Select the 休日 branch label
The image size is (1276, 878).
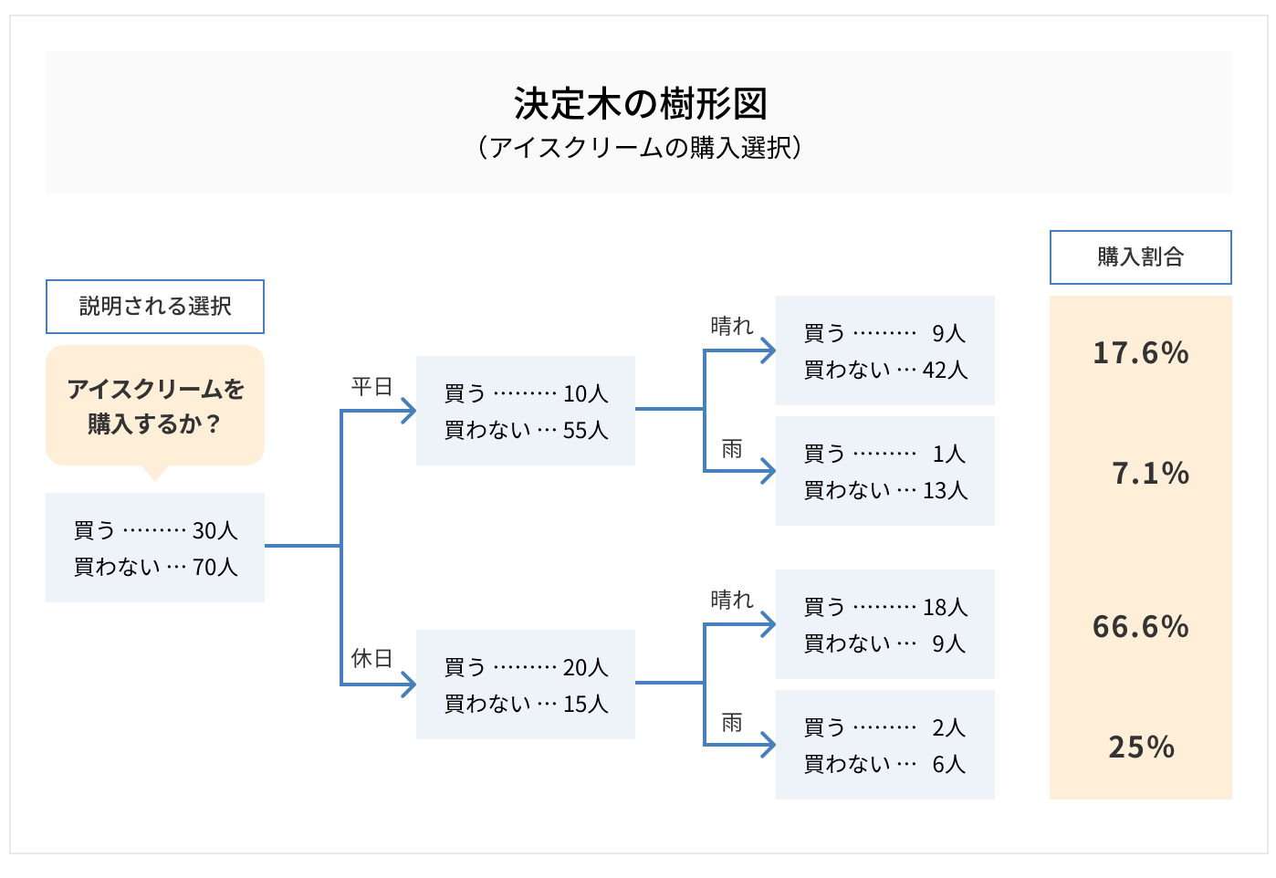pos(371,658)
